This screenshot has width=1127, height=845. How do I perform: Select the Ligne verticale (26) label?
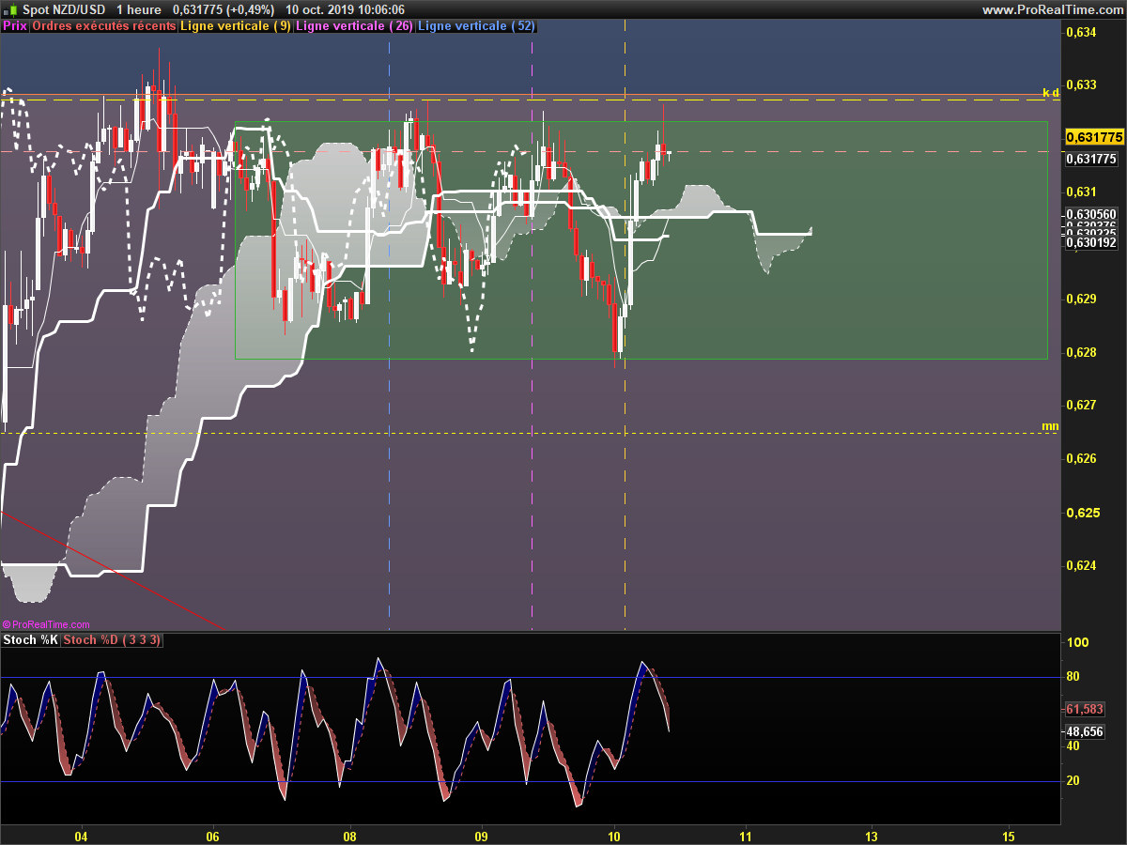point(354,26)
